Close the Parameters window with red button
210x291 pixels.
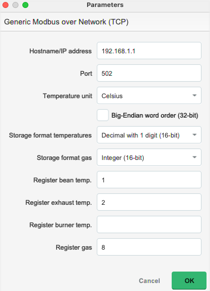pos(5,5)
